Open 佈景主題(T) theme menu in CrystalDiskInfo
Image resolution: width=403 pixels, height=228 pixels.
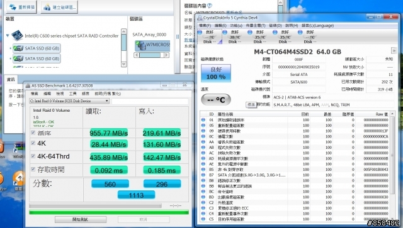pyautogui.click(x=256, y=26)
